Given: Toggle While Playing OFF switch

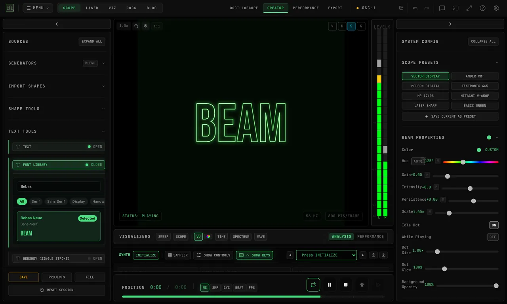Looking at the screenshot, I should (493, 237).
